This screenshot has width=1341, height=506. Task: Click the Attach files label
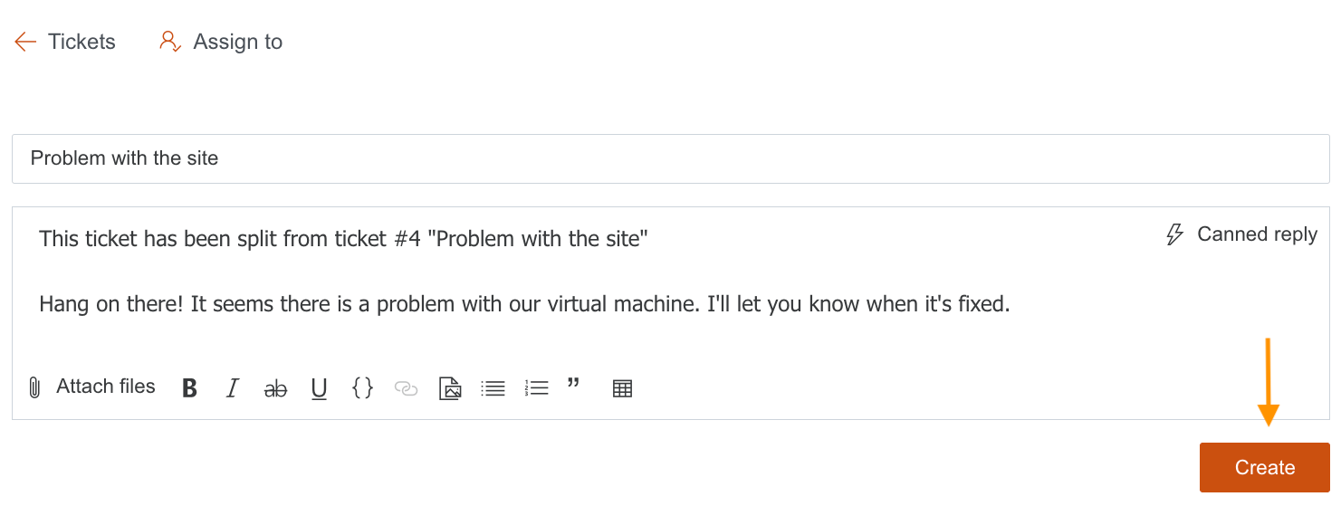pyautogui.click(x=106, y=387)
